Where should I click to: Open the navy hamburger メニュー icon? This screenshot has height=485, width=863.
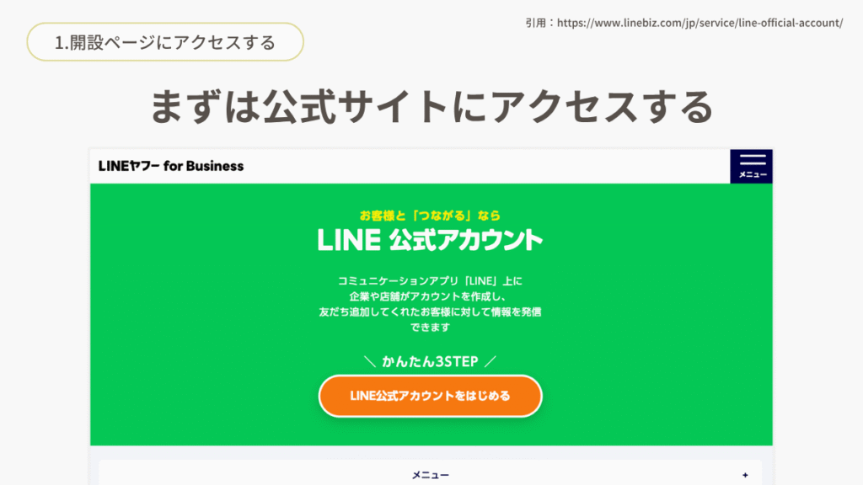coord(751,166)
